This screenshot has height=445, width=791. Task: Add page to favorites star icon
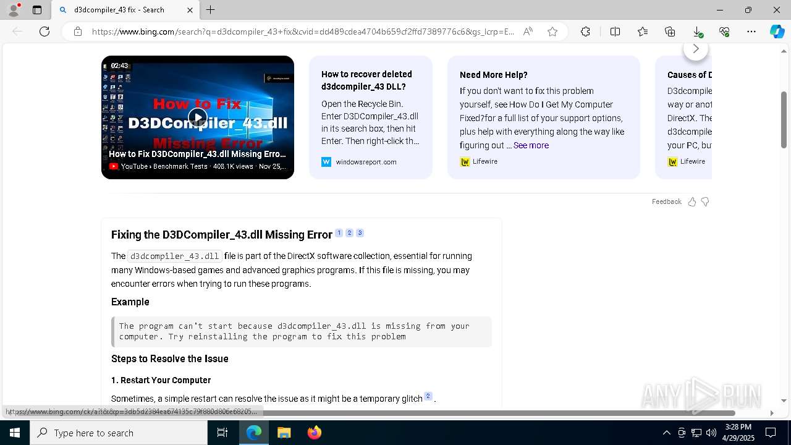552,32
